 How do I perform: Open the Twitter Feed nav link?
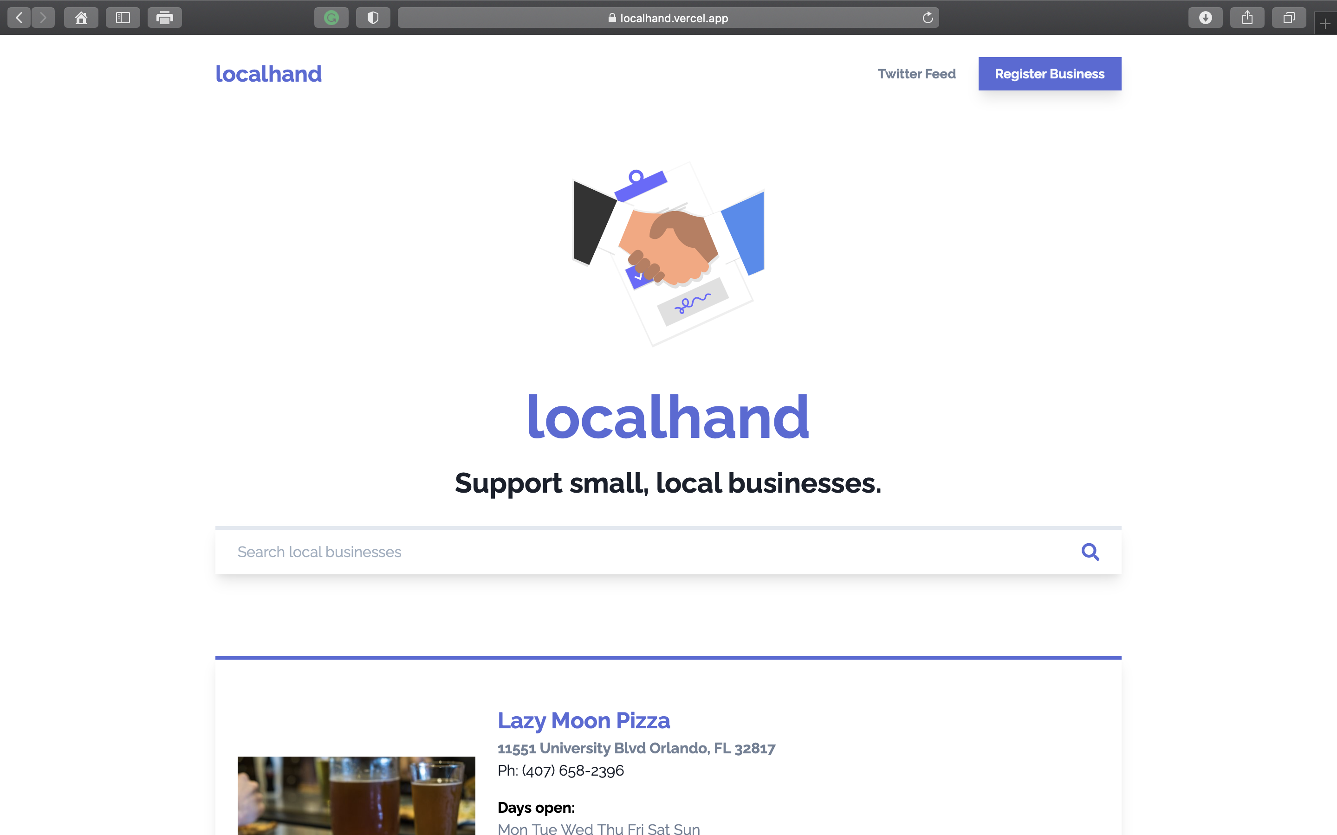[x=916, y=73]
